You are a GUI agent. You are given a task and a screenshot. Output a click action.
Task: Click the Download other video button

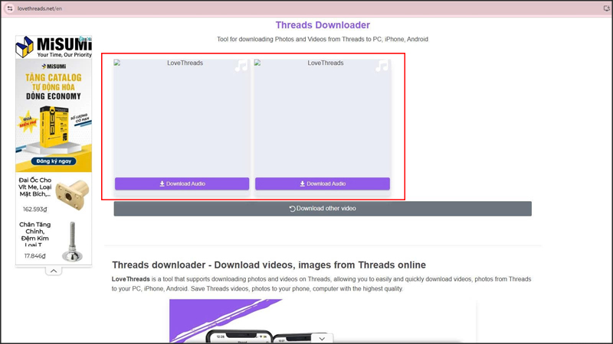[x=322, y=209]
